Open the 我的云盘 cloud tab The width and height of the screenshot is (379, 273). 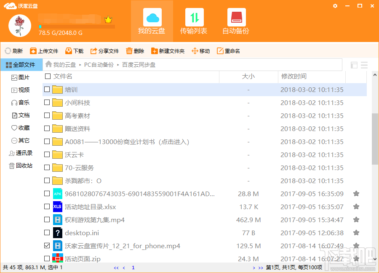(152, 21)
